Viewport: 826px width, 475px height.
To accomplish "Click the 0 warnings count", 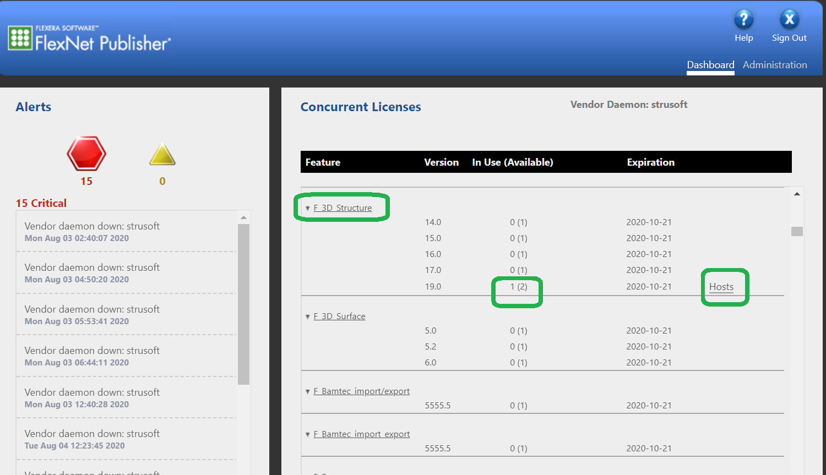I will (162, 181).
